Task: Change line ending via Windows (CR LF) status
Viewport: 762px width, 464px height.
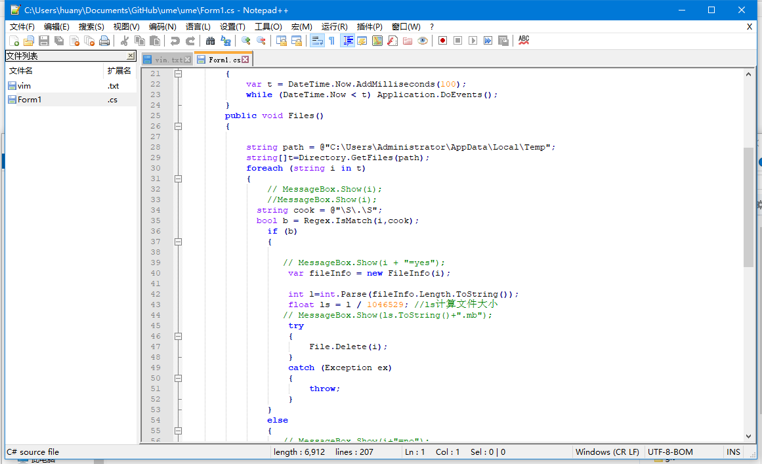Action: coord(607,452)
